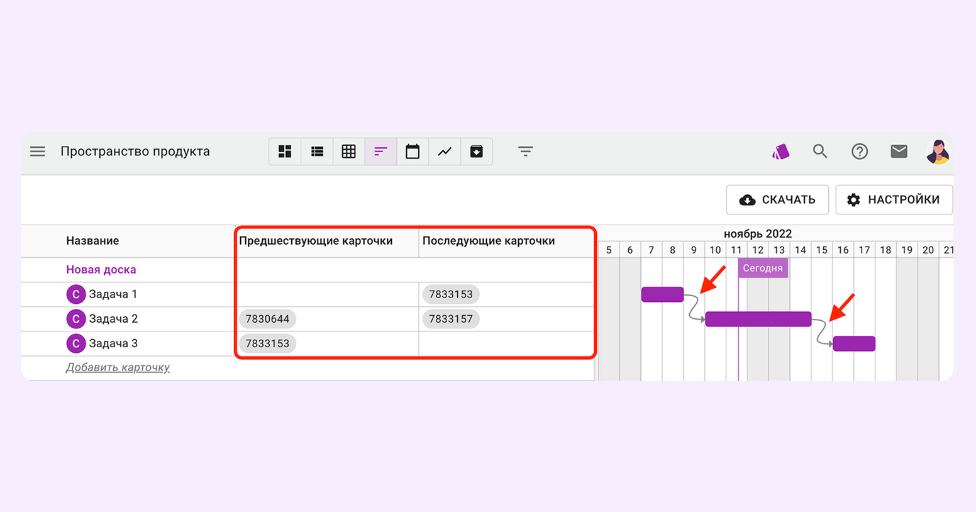The height and width of the screenshot is (512, 976).
Task: Click day 14 in timeline header
Action: (801, 250)
